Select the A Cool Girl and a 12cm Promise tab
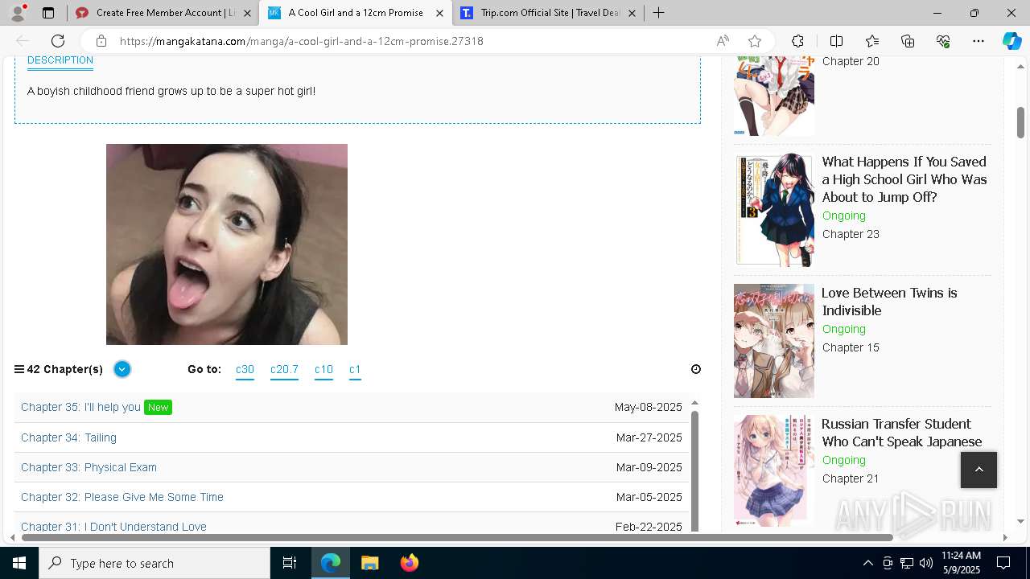Viewport: 1030px width, 579px height. point(355,13)
